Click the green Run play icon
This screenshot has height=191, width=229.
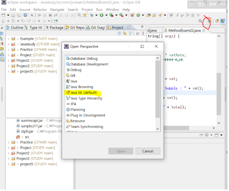click(x=102, y=15)
